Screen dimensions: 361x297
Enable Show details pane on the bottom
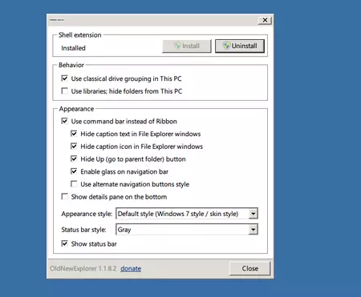pyautogui.click(x=64, y=197)
